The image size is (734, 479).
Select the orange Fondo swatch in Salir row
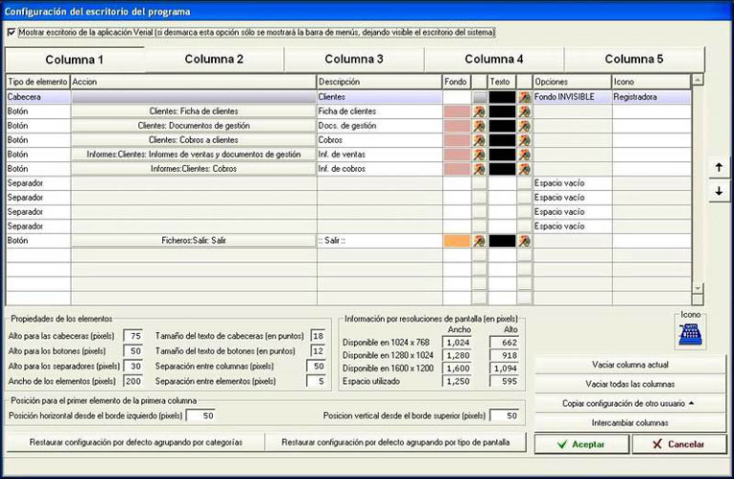457,241
